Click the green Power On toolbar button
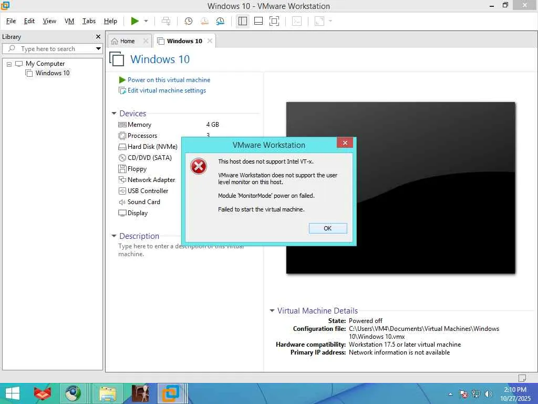 click(x=135, y=21)
